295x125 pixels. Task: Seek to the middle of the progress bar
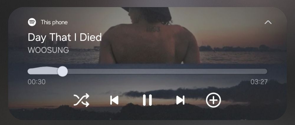click(x=147, y=71)
